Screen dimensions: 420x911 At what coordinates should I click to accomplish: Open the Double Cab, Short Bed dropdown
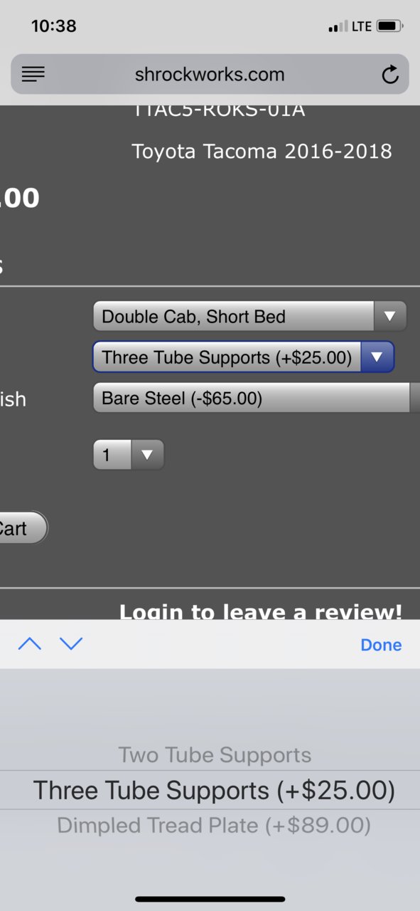249,317
